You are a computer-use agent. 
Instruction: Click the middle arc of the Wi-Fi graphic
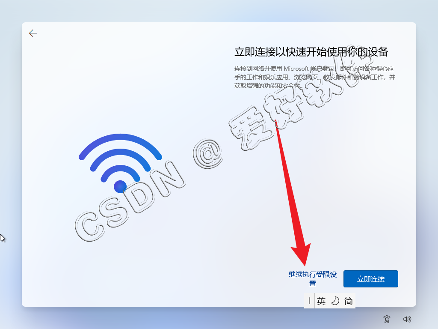point(120,157)
